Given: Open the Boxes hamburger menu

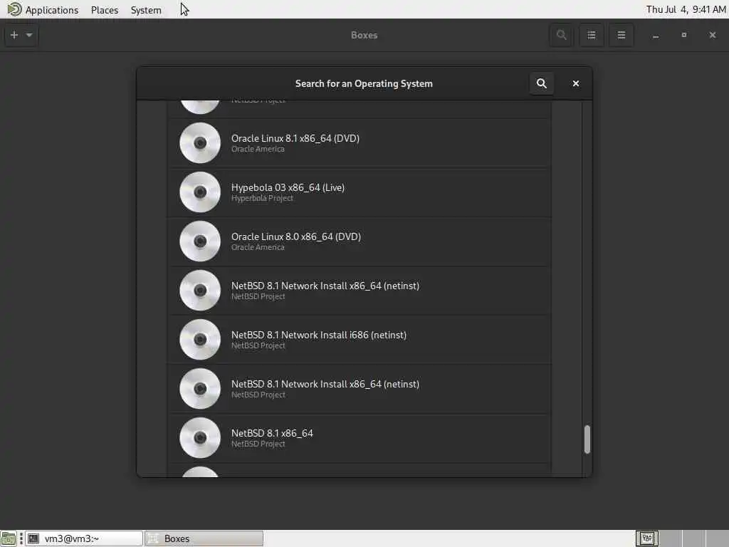Looking at the screenshot, I should click(621, 35).
